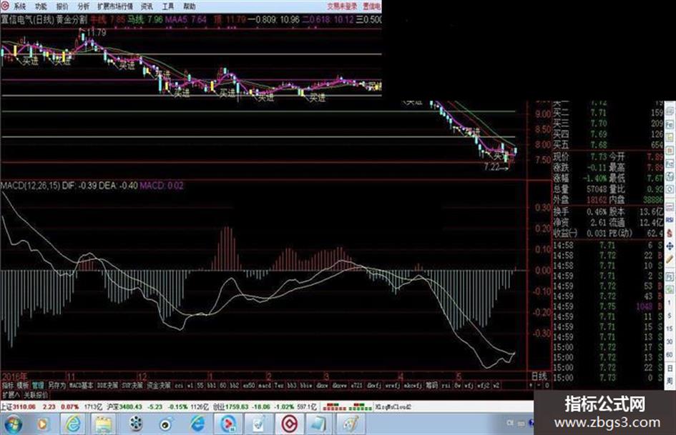Select the a721 indicator tab
This screenshot has height=435, width=676.
[x=356, y=386]
